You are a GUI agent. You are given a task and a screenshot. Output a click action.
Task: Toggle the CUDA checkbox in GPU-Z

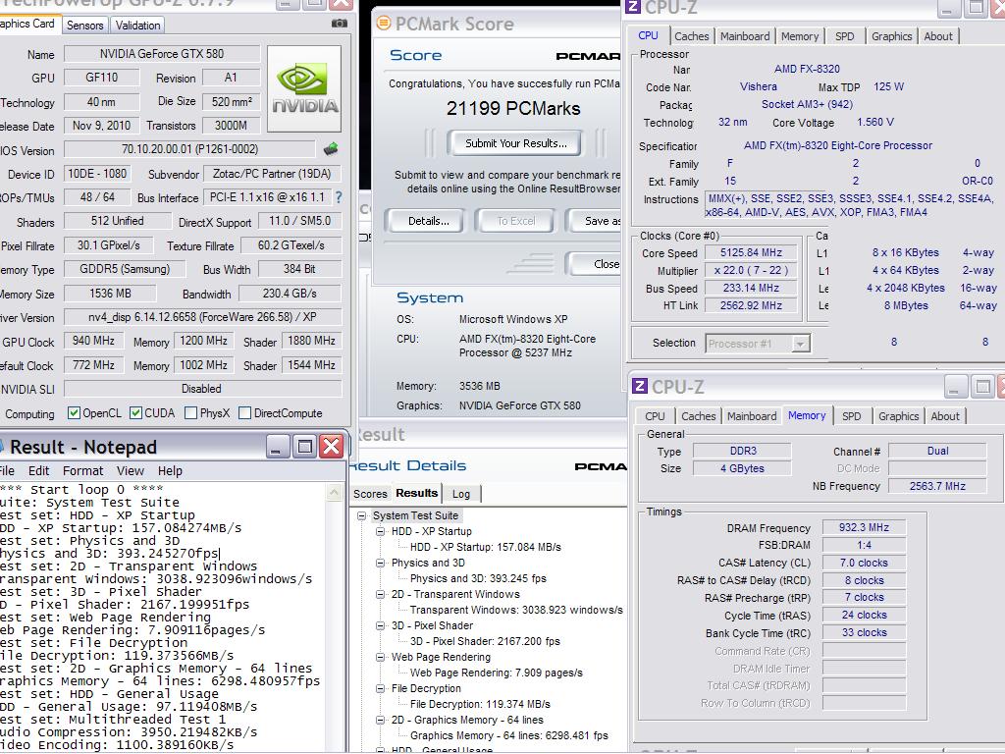point(135,413)
